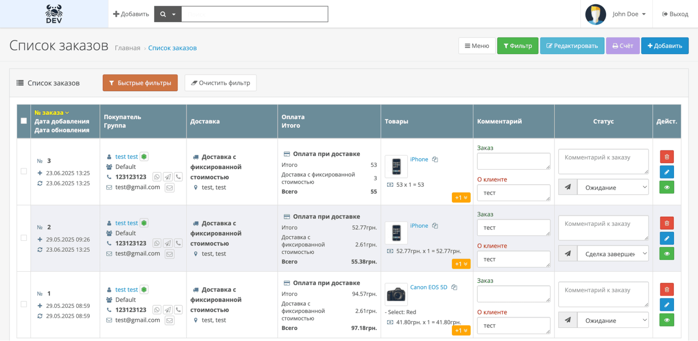Delete order No. 3 with red trash icon

coord(667,157)
